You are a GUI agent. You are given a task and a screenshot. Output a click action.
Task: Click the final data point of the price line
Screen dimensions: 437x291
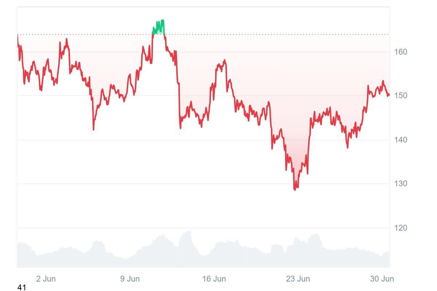[x=389, y=95]
